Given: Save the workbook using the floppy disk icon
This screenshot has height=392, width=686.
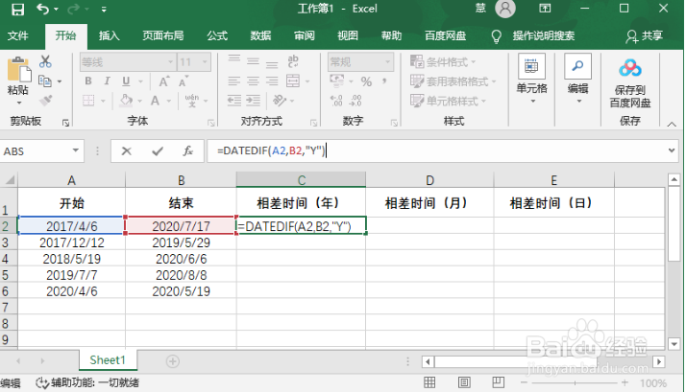Looking at the screenshot, I should pos(17,9).
